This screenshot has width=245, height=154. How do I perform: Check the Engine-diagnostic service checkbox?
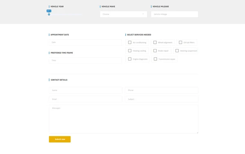130,59
